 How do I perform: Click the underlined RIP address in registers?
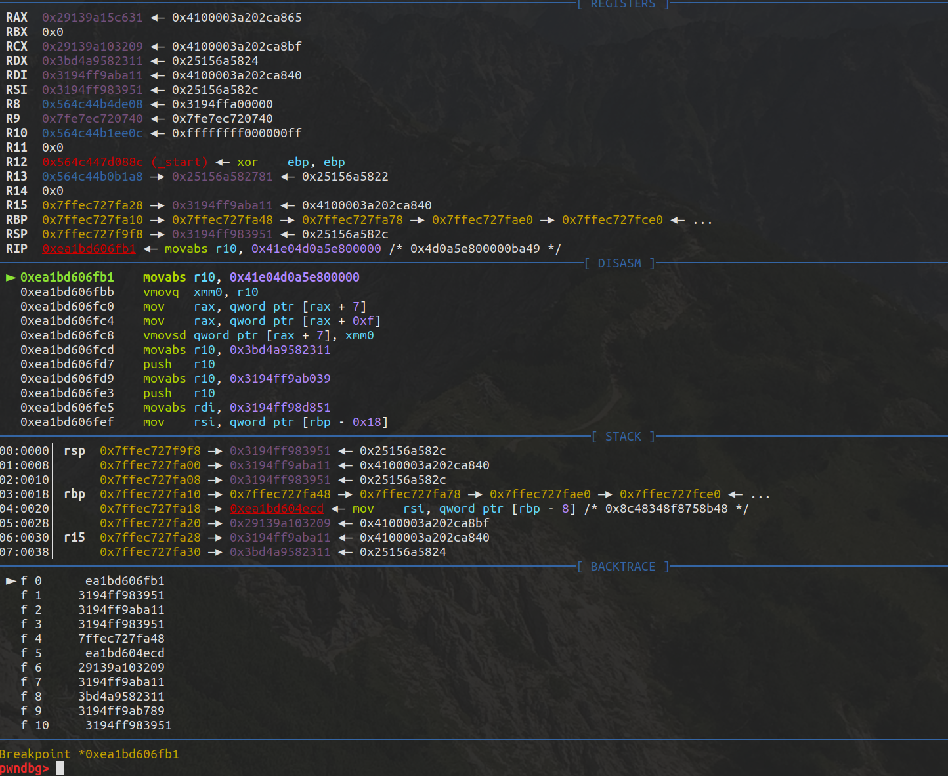click(89, 249)
